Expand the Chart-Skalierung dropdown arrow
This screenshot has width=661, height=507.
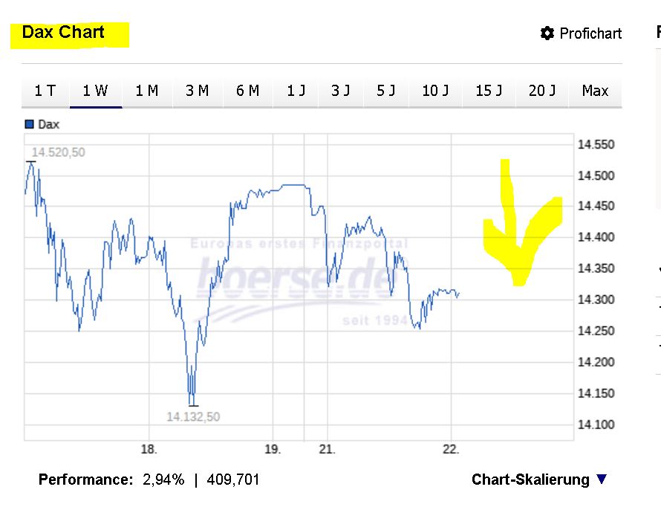(x=602, y=479)
